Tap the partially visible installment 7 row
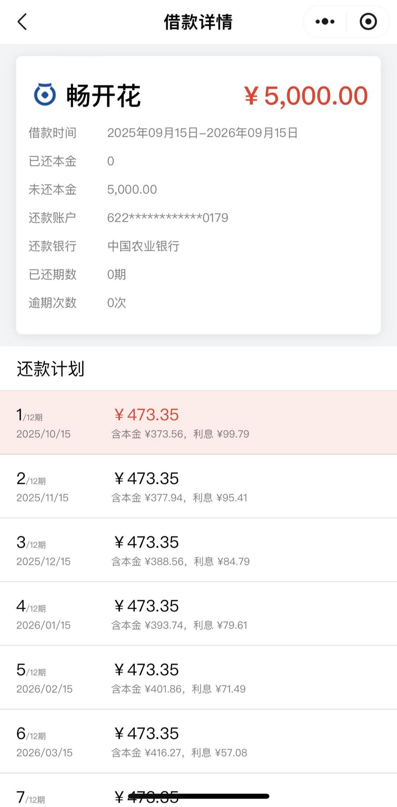The image size is (397, 807). coord(198,790)
